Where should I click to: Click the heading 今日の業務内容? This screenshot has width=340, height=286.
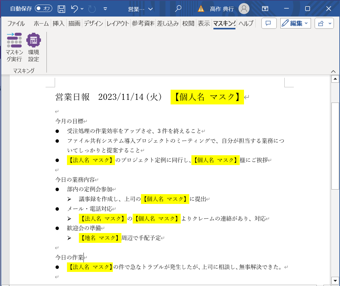click(x=75, y=179)
